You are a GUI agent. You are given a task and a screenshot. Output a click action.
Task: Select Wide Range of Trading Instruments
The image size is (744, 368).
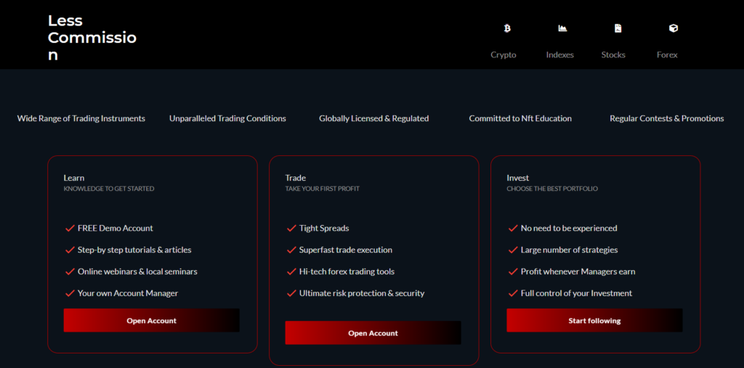(x=81, y=118)
